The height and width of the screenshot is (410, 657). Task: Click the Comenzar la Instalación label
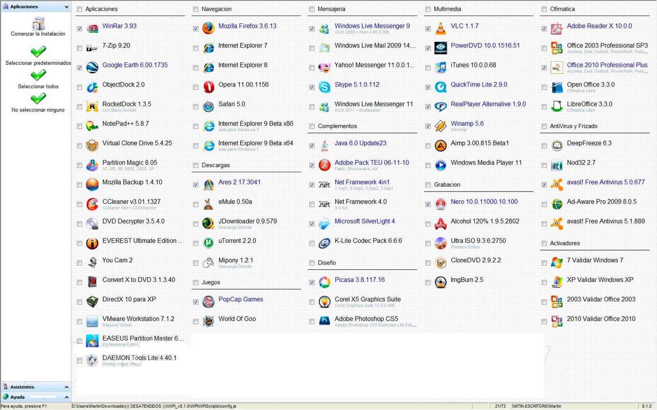(x=38, y=34)
